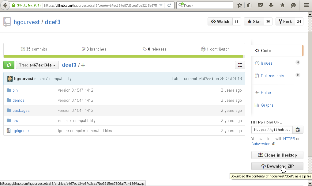Open the src folder
The image size is (312, 186).
click(15, 121)
